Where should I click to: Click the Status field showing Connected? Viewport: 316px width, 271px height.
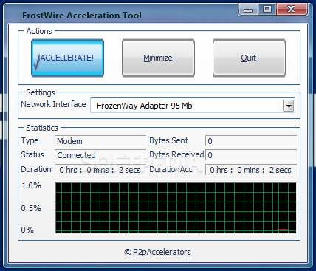click(x=100, y=155)
